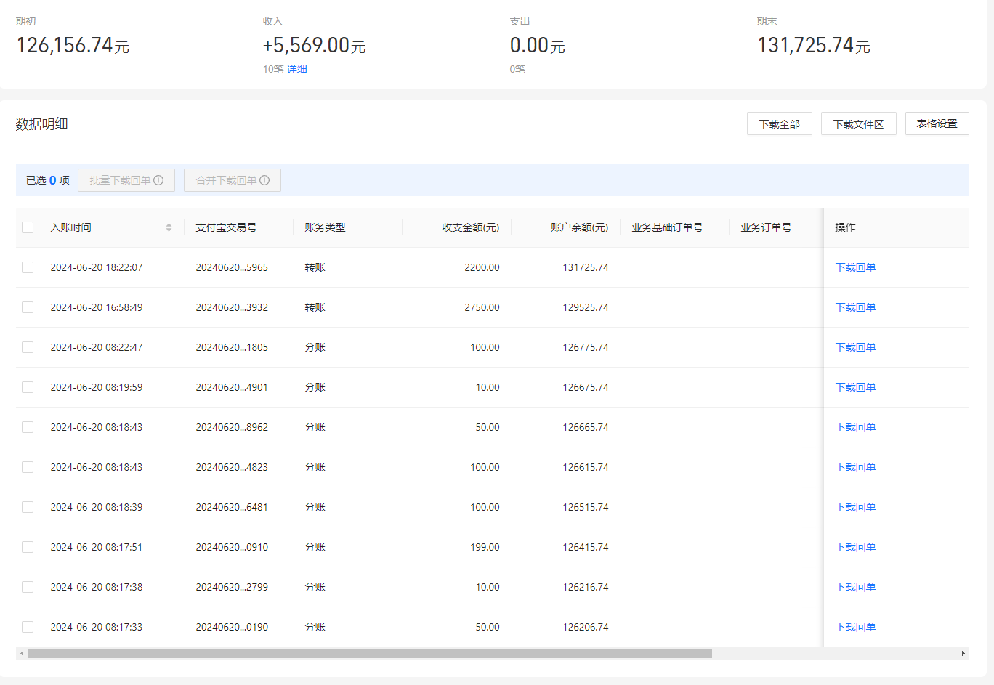Open the 下载文件区 button
Screen dimensions: 994x685
point(858,123)
